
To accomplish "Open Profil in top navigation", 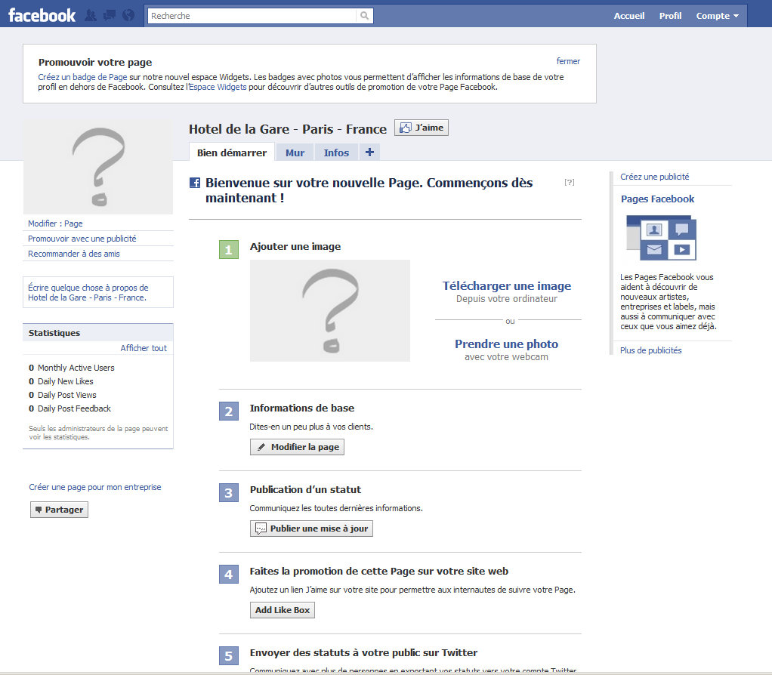I will pos(670,16).
